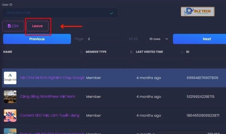The image size is (226, 134).
Task: Click '4 months ago' in Google Ads row
Action: coord(149,78)
